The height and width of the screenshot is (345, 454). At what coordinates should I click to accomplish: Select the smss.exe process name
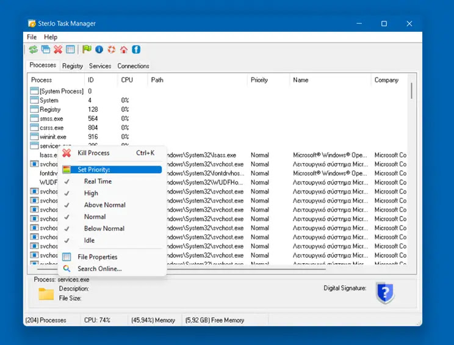(51, 118)
